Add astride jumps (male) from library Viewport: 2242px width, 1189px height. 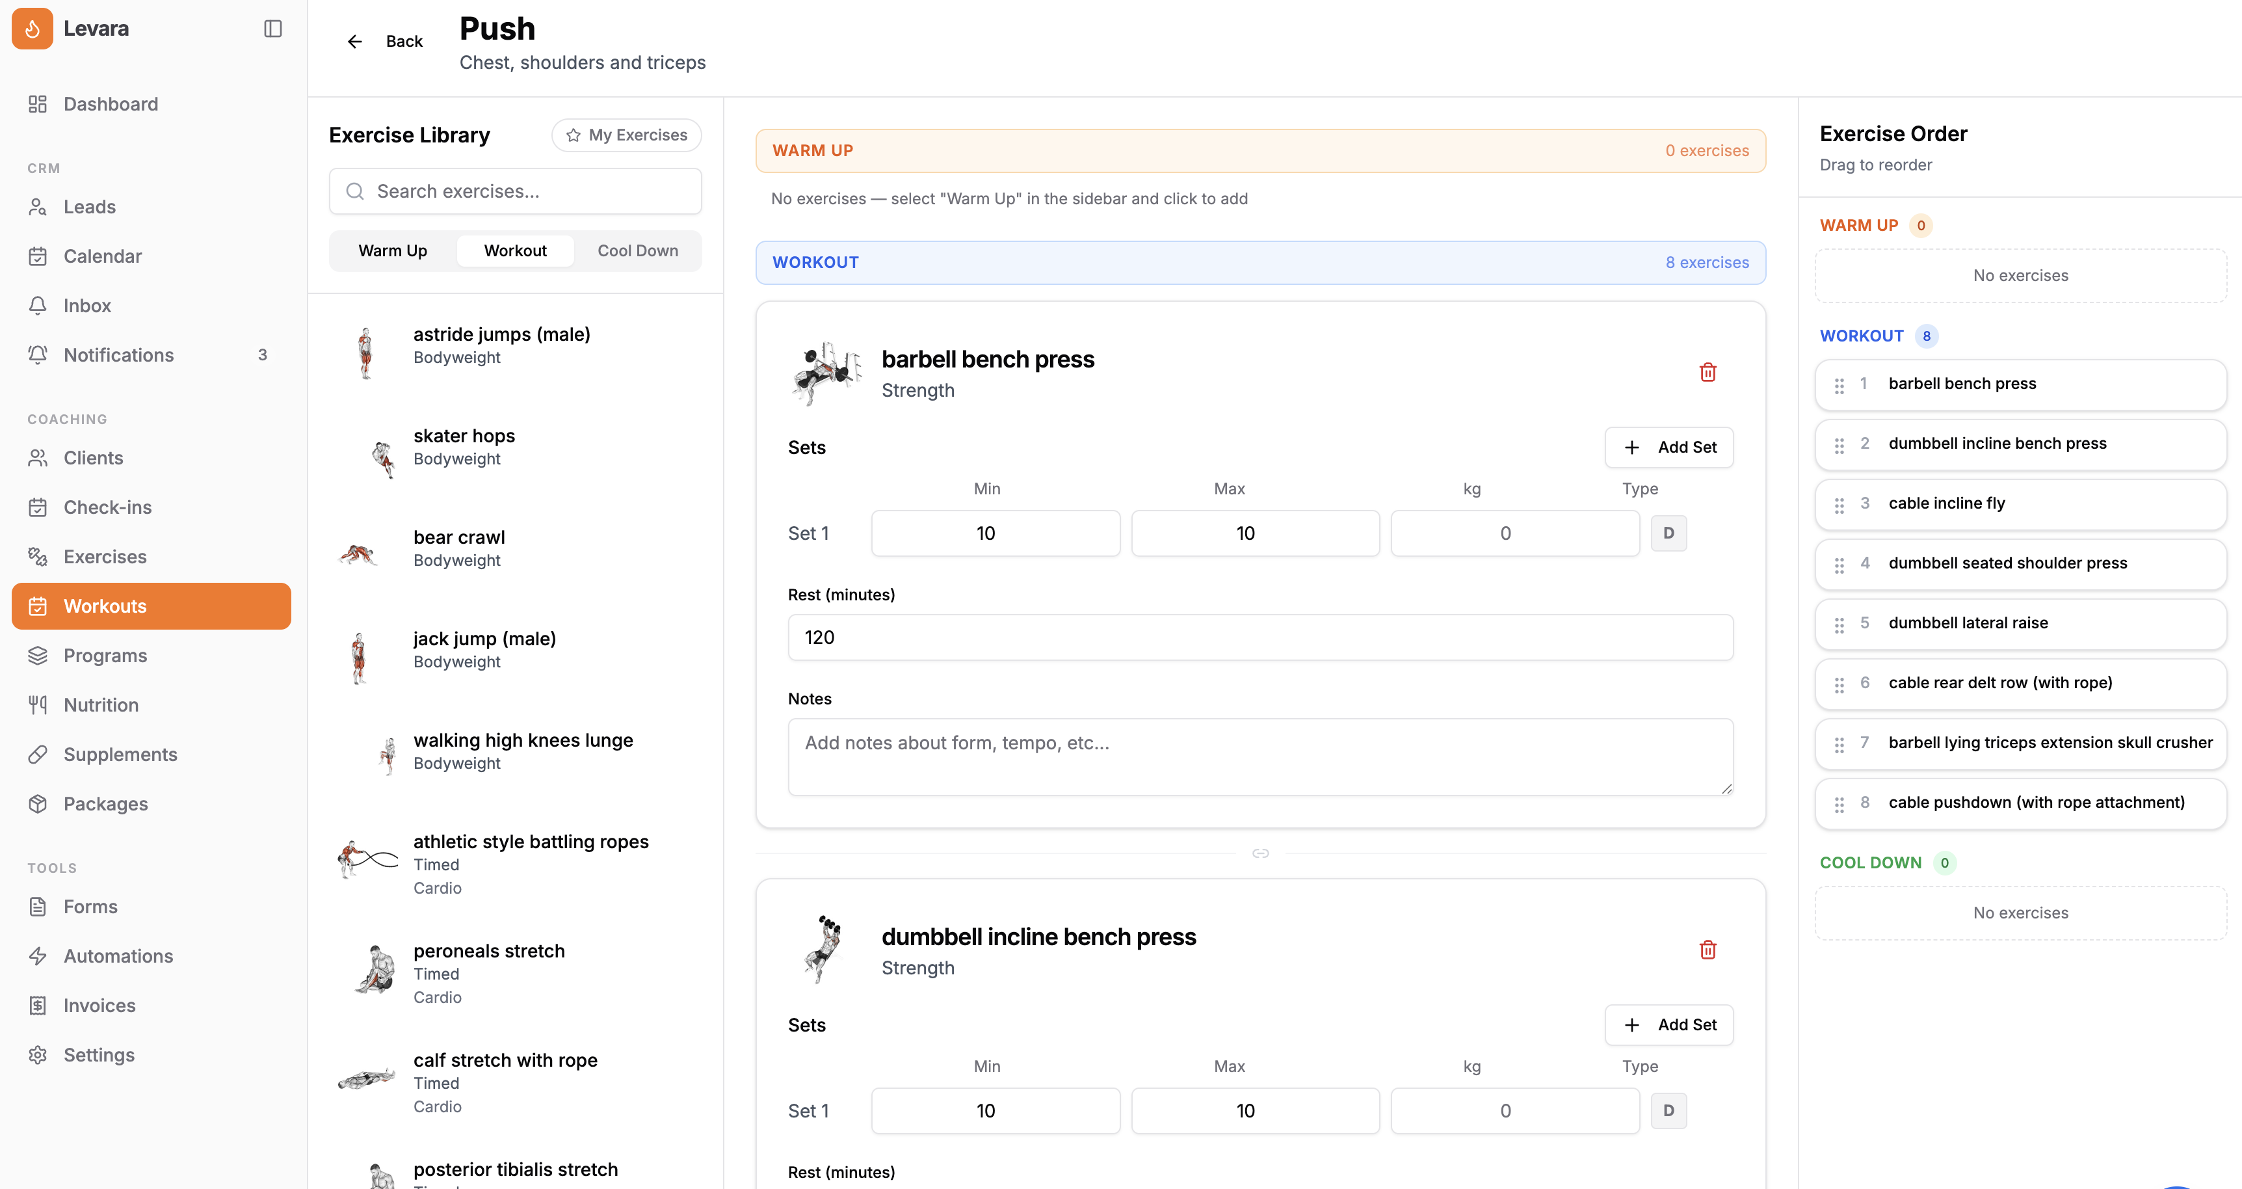pyautogui.click(x=515, y=352)
